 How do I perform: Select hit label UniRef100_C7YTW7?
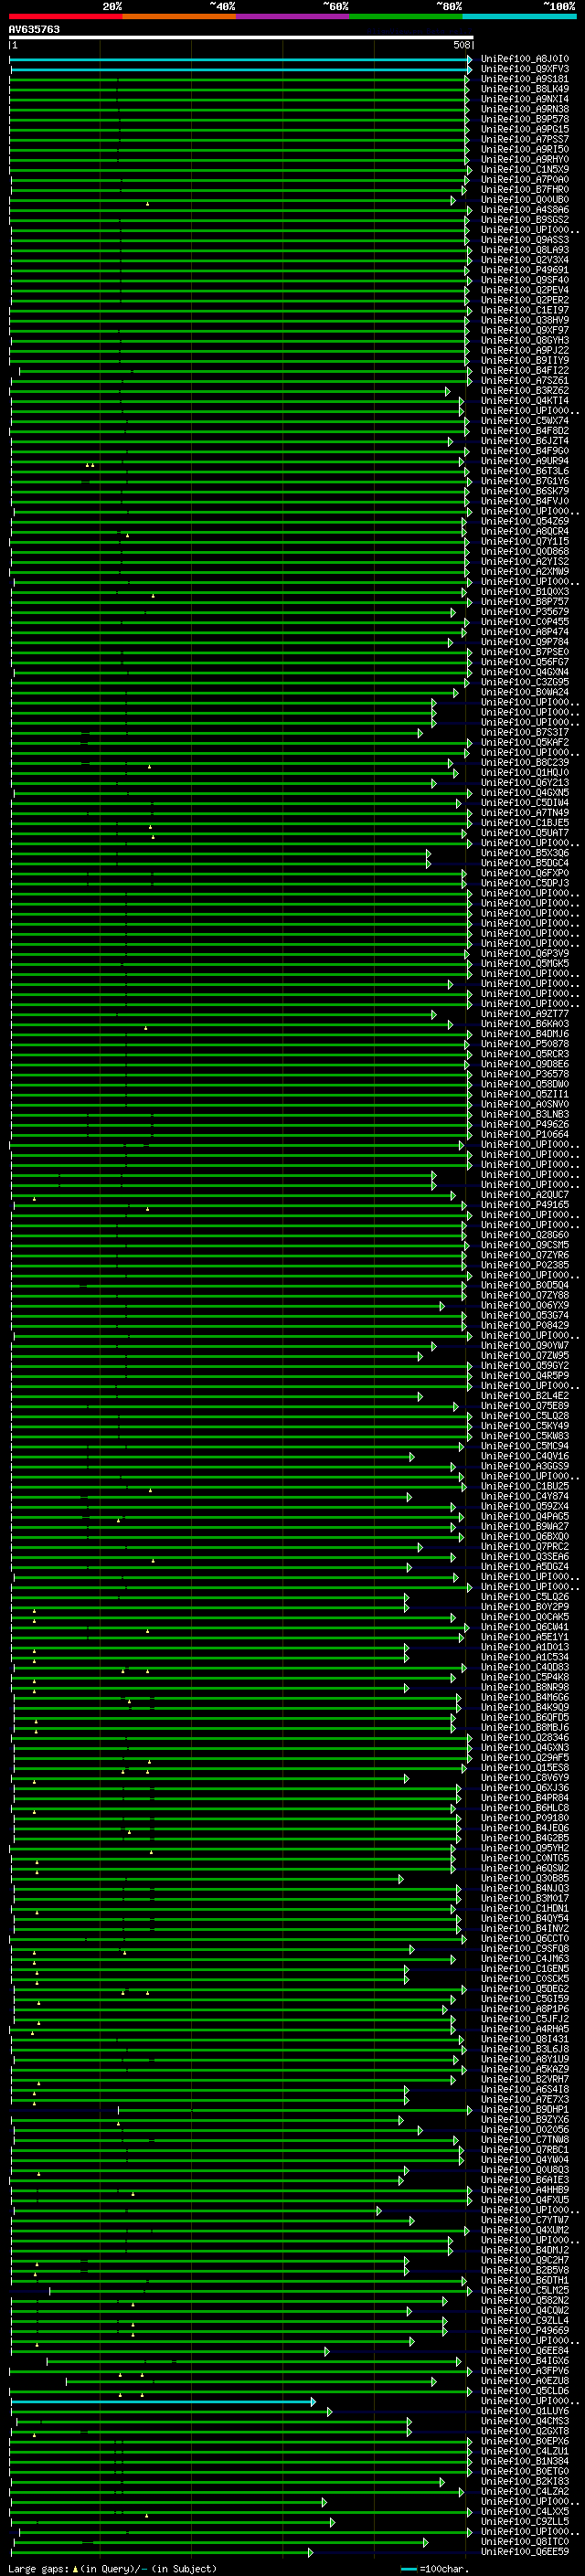tap(525, 2220)
